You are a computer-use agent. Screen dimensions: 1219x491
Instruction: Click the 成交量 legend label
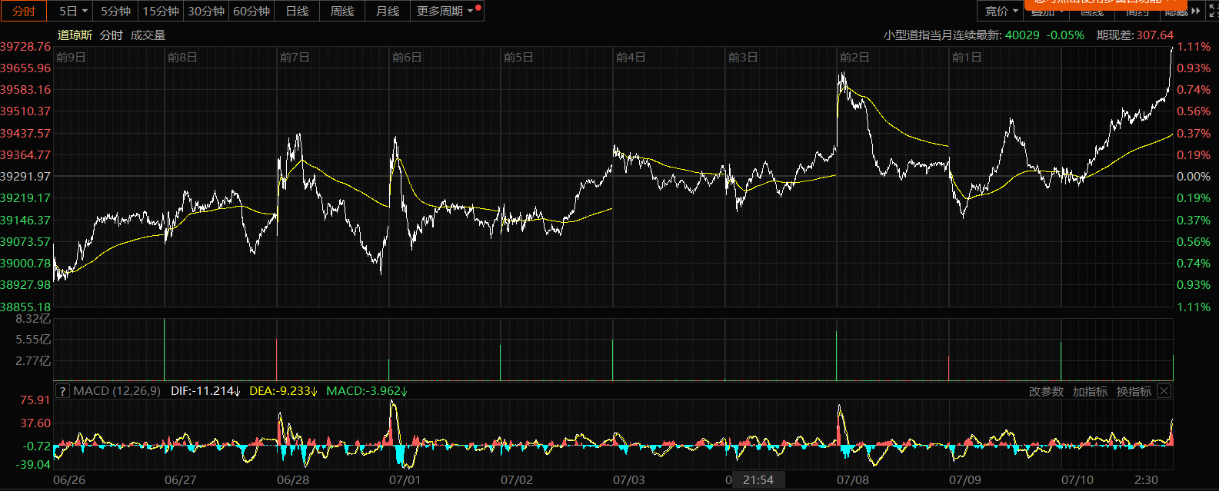[x=148, y=35]
